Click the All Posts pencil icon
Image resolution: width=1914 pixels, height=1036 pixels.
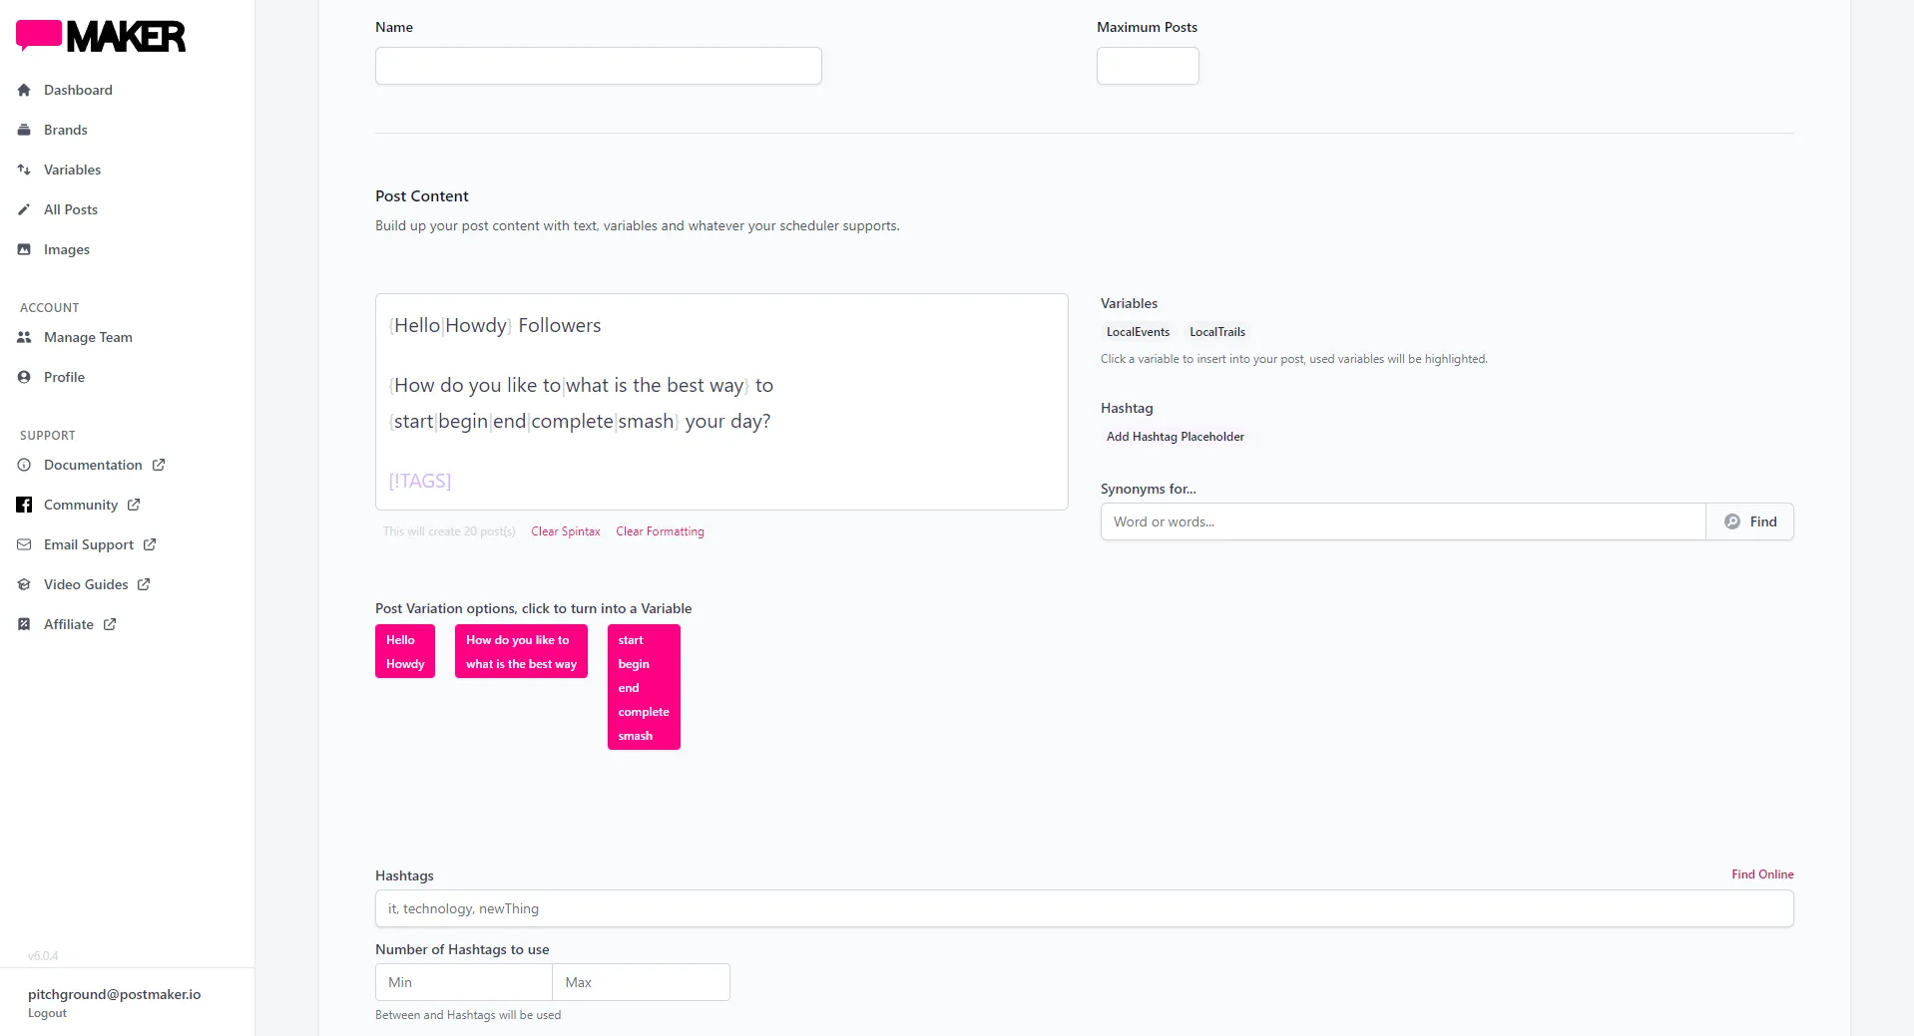tap(24, 209)
